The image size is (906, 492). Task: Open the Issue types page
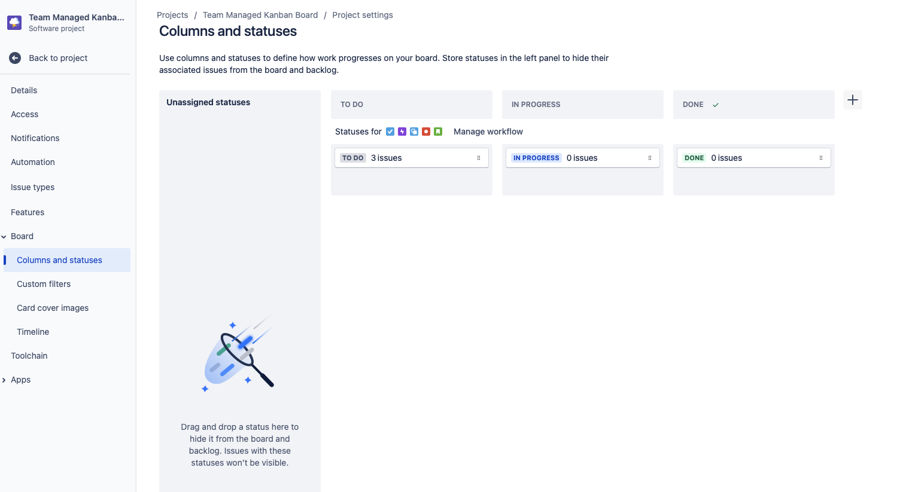coord(32,187)
